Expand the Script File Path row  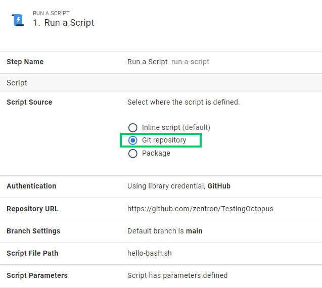(x=161, y=253)
